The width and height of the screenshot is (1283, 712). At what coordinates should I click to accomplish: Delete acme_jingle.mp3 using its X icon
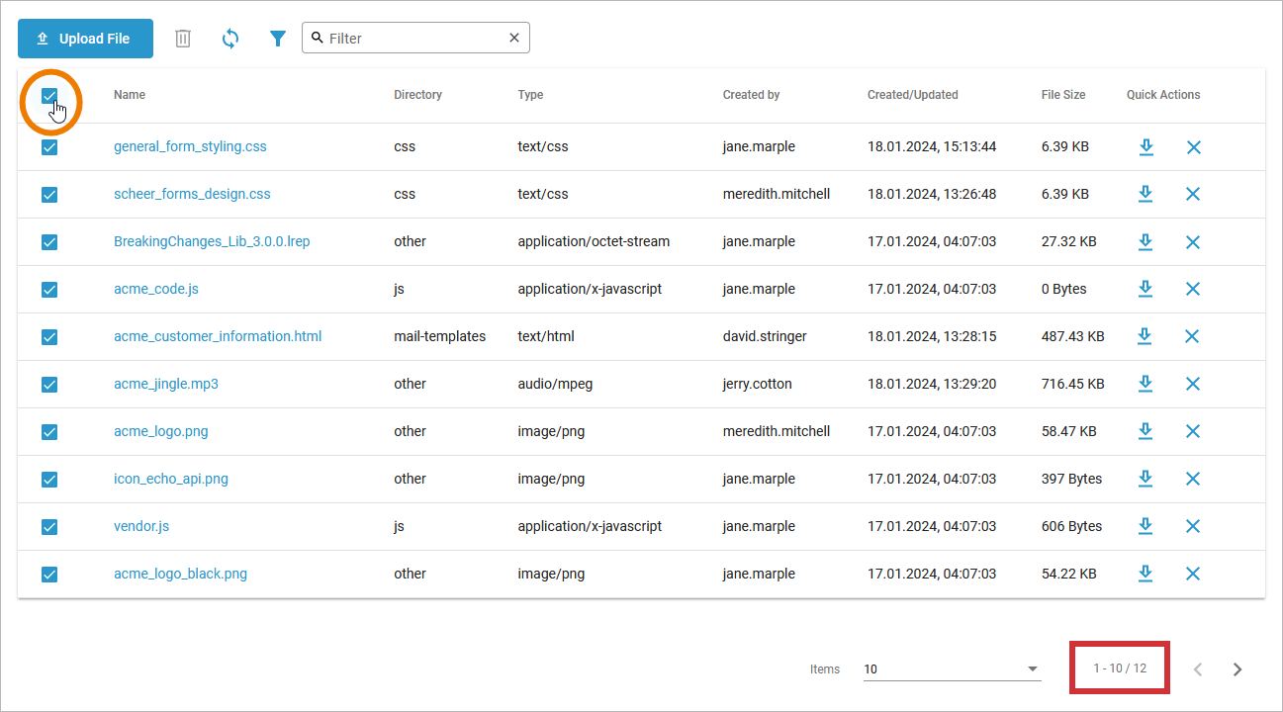[x=1193, y=385]
